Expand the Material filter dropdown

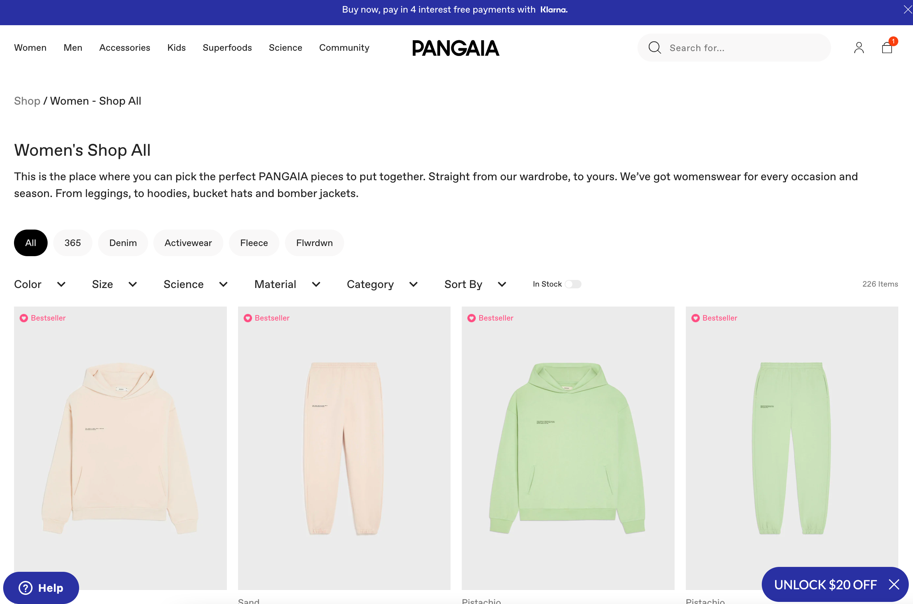tap(288, 284)
